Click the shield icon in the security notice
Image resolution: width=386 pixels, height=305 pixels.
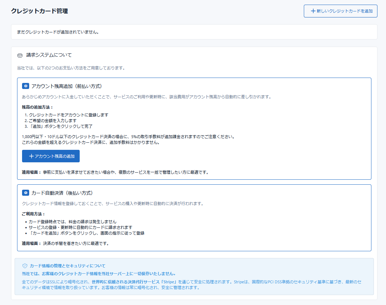25,266
